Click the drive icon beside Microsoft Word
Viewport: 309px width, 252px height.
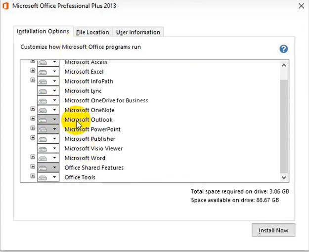click(44, 158)
